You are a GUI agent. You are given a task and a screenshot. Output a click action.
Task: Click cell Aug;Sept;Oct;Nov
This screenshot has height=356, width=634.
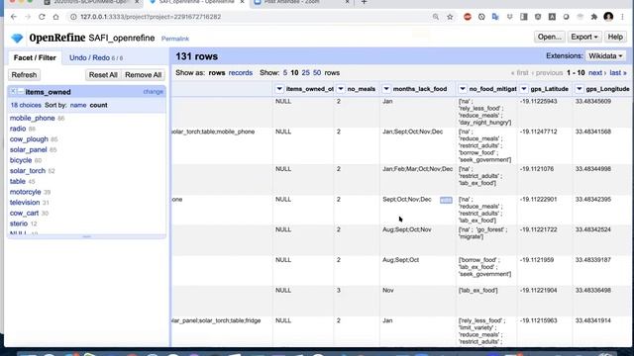coord(407,229)
